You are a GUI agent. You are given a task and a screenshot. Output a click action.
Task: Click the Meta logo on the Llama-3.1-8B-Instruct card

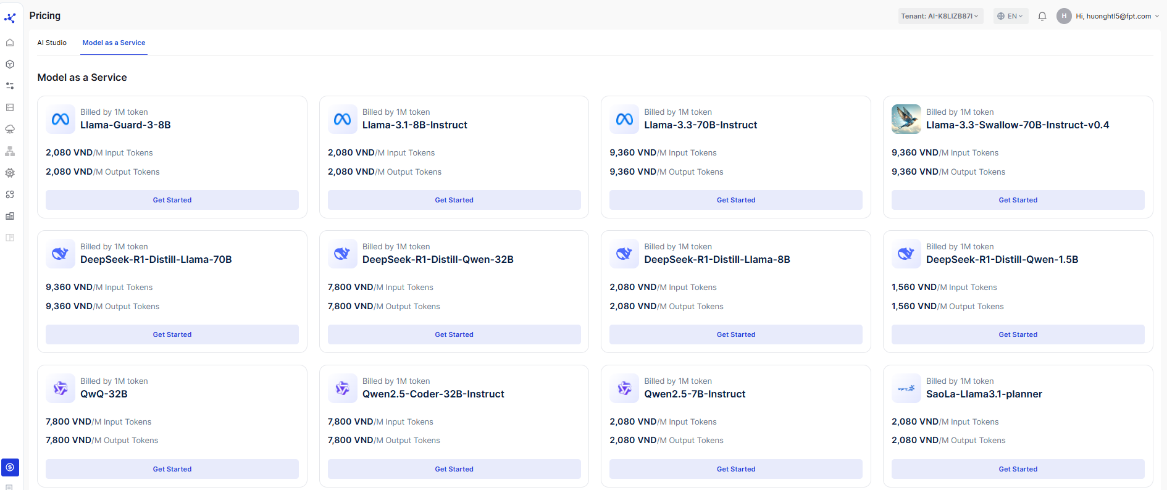(343, 119)
